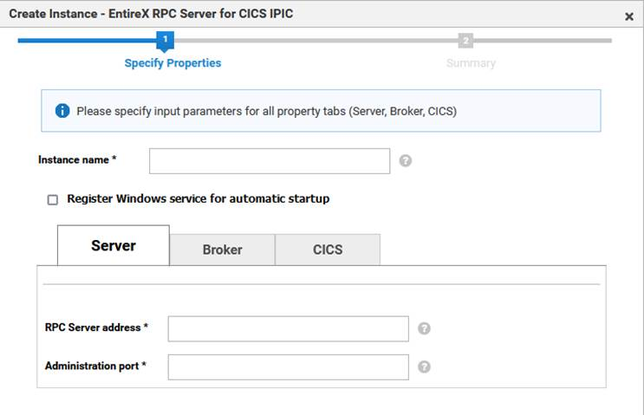Focus the Administration port input field

[289, 367]
